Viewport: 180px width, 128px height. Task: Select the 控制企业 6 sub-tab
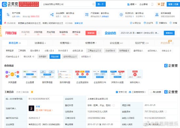(x=167, y=50)
